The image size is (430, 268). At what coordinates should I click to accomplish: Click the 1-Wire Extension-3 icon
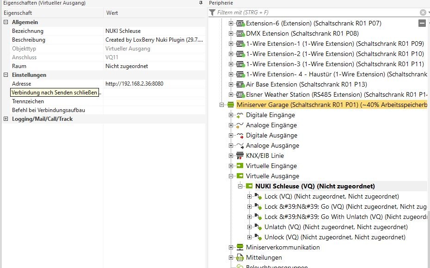(x=240, y=64)
